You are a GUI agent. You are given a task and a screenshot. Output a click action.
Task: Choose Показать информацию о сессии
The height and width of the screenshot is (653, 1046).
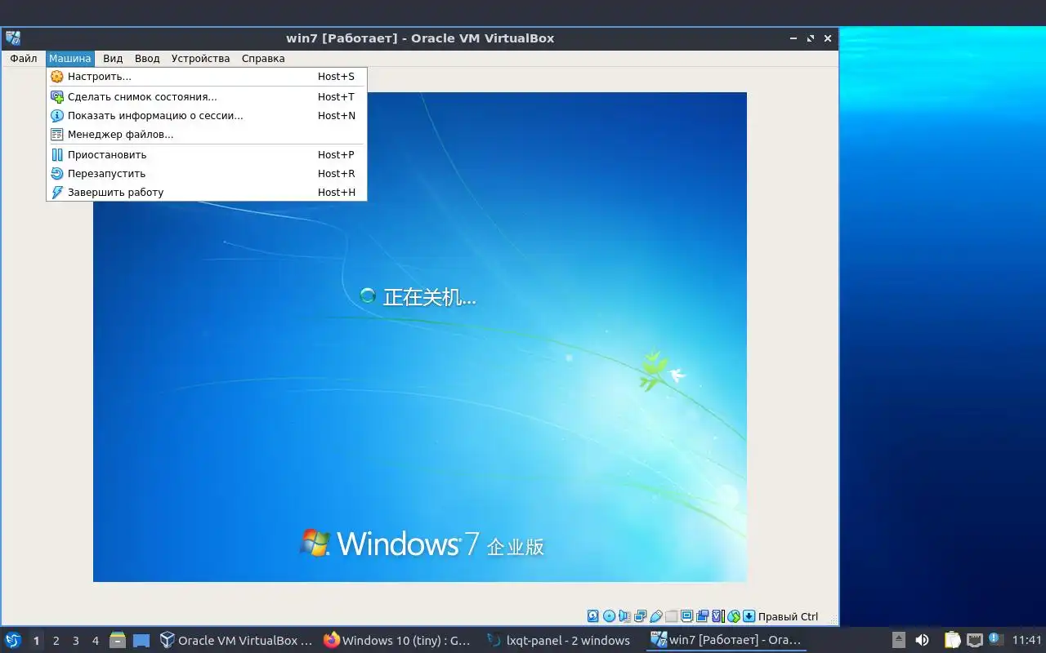206,116
